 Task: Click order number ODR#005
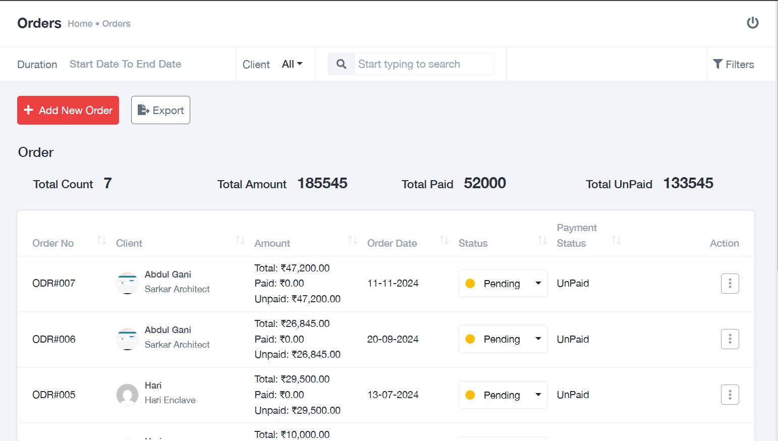click(x=53, y=395)
